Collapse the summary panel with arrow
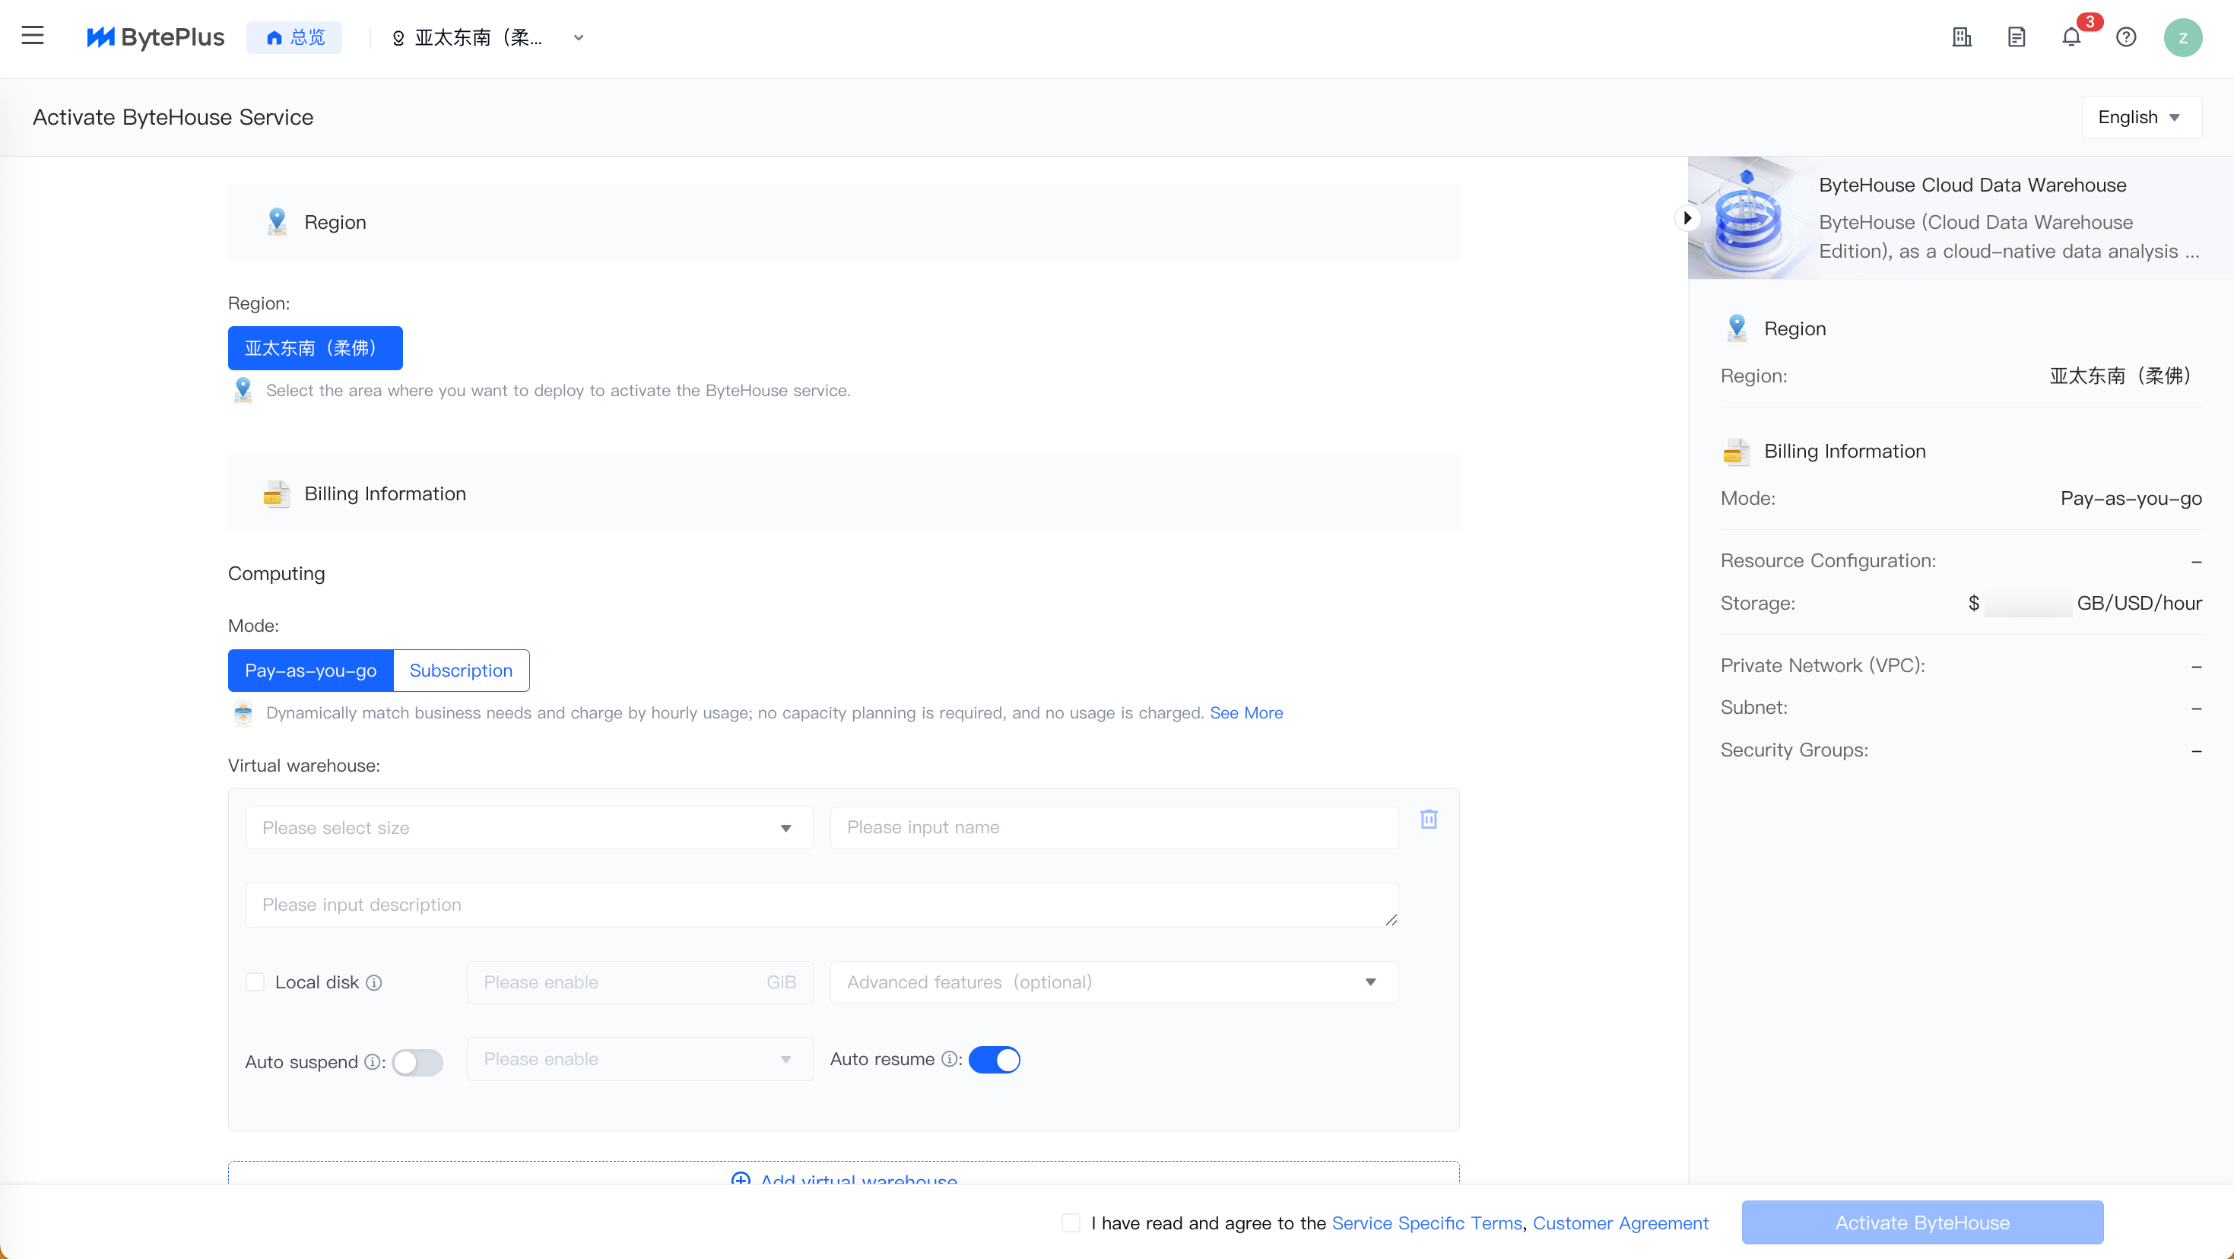 click(1687, 217)
